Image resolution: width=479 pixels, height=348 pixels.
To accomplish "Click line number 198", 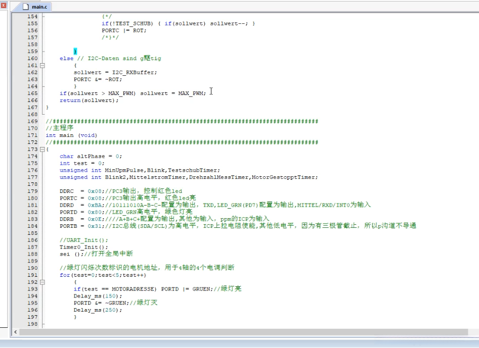I will pos(32,324).
